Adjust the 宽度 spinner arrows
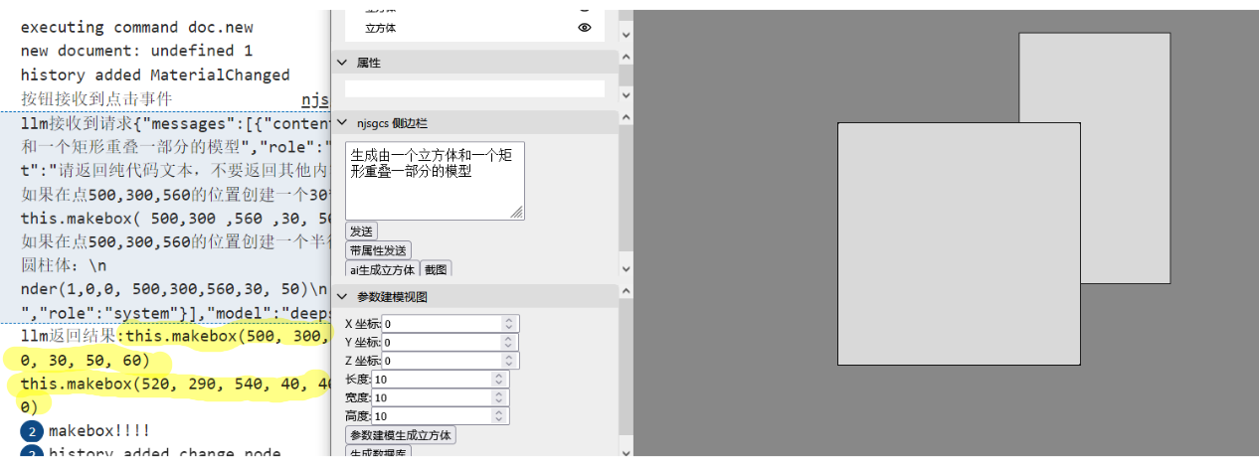1259x464 pixels. (498, 397)
